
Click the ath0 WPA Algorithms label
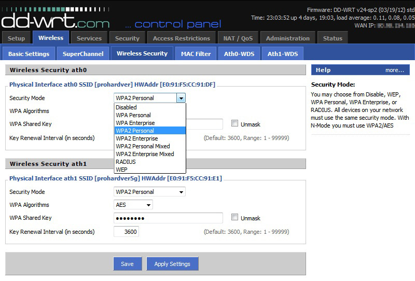click(29, 111)
